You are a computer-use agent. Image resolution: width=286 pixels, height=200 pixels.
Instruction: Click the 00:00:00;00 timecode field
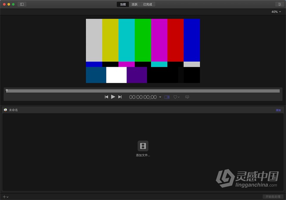[143, 97]
